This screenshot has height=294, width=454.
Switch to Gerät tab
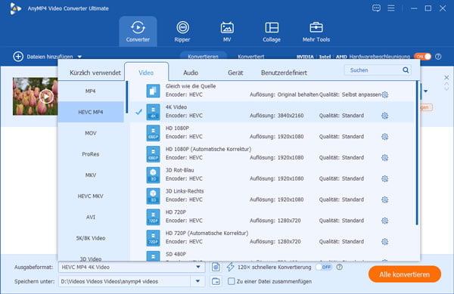point(235,73)
